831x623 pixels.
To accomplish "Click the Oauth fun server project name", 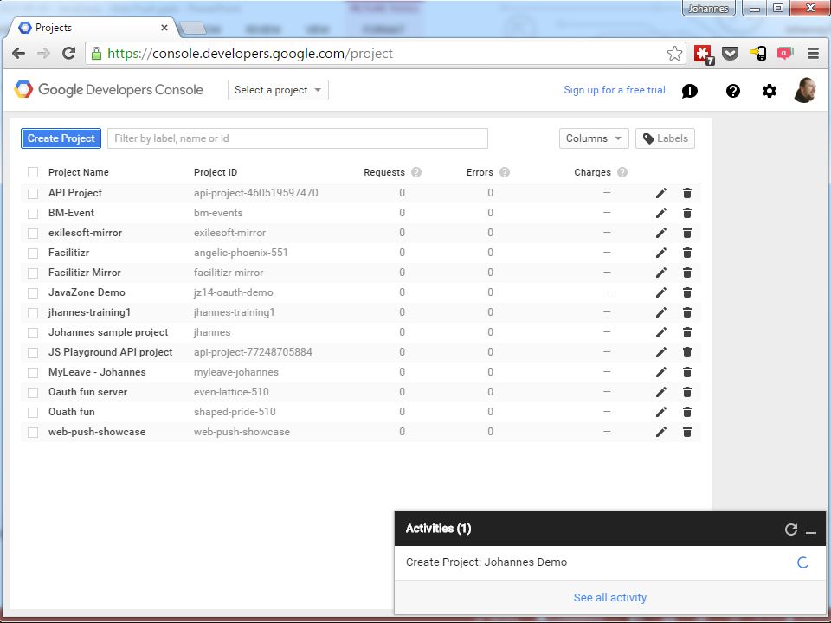I will click(x=87, y=392).
